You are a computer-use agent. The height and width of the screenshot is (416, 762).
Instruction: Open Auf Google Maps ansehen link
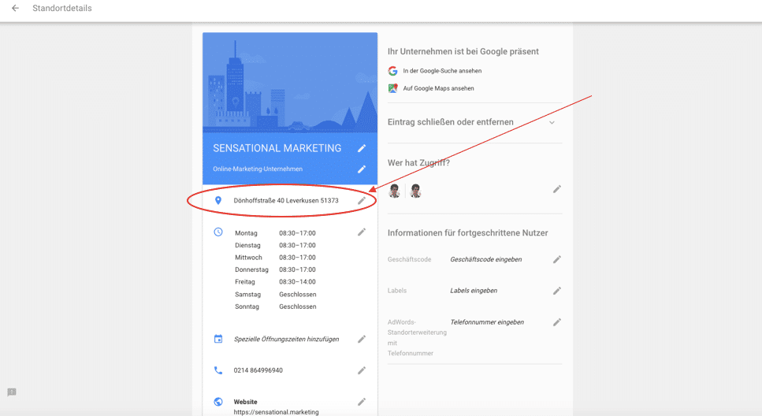tap(438, 88)
